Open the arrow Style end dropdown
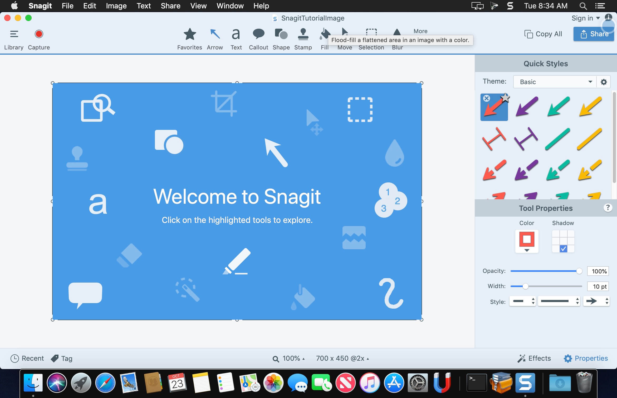 (x=596, y=301)
